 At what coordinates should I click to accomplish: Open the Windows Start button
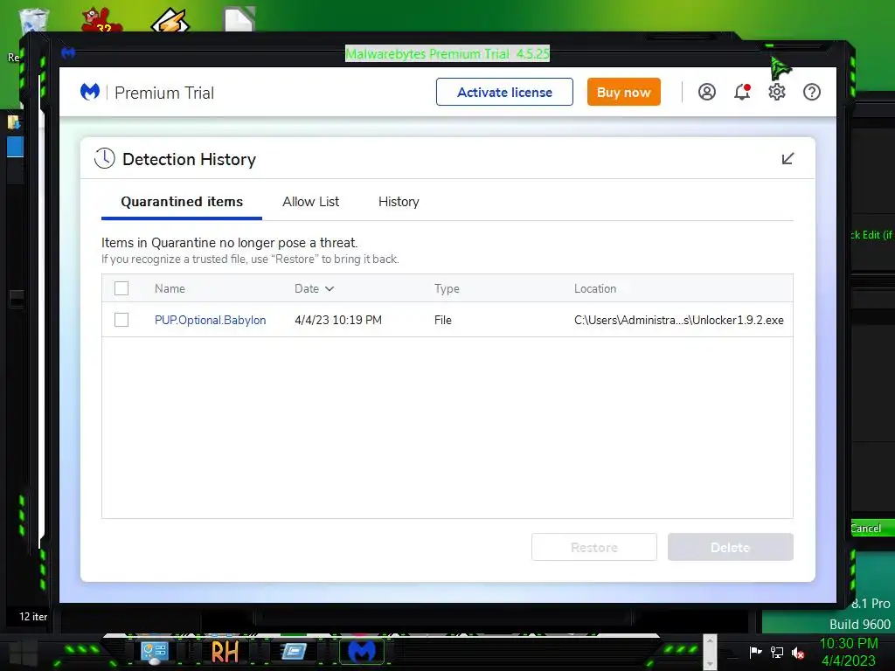coord(24,653)
